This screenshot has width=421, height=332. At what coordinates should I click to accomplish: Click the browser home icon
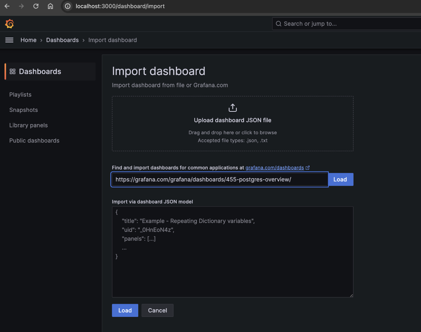(x=50, y=6)
